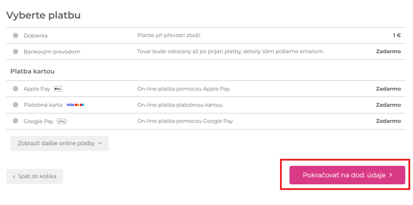413x205 pixels.
Task: Select the Dobierka radio button
Action: point(16,35)
